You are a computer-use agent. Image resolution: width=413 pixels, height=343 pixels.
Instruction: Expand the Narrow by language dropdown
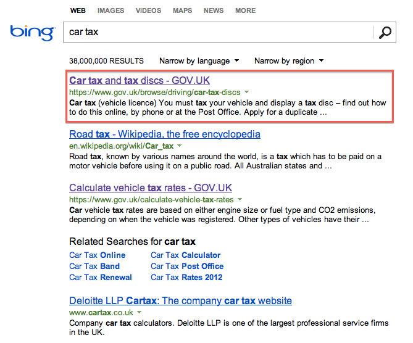(199, 61)
